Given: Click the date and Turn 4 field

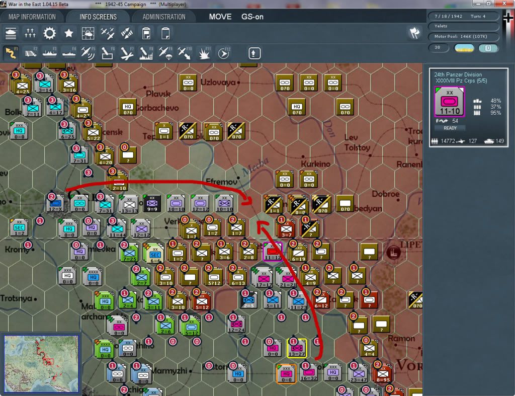Looking at the screenshot, I should [x=463, y=16].
